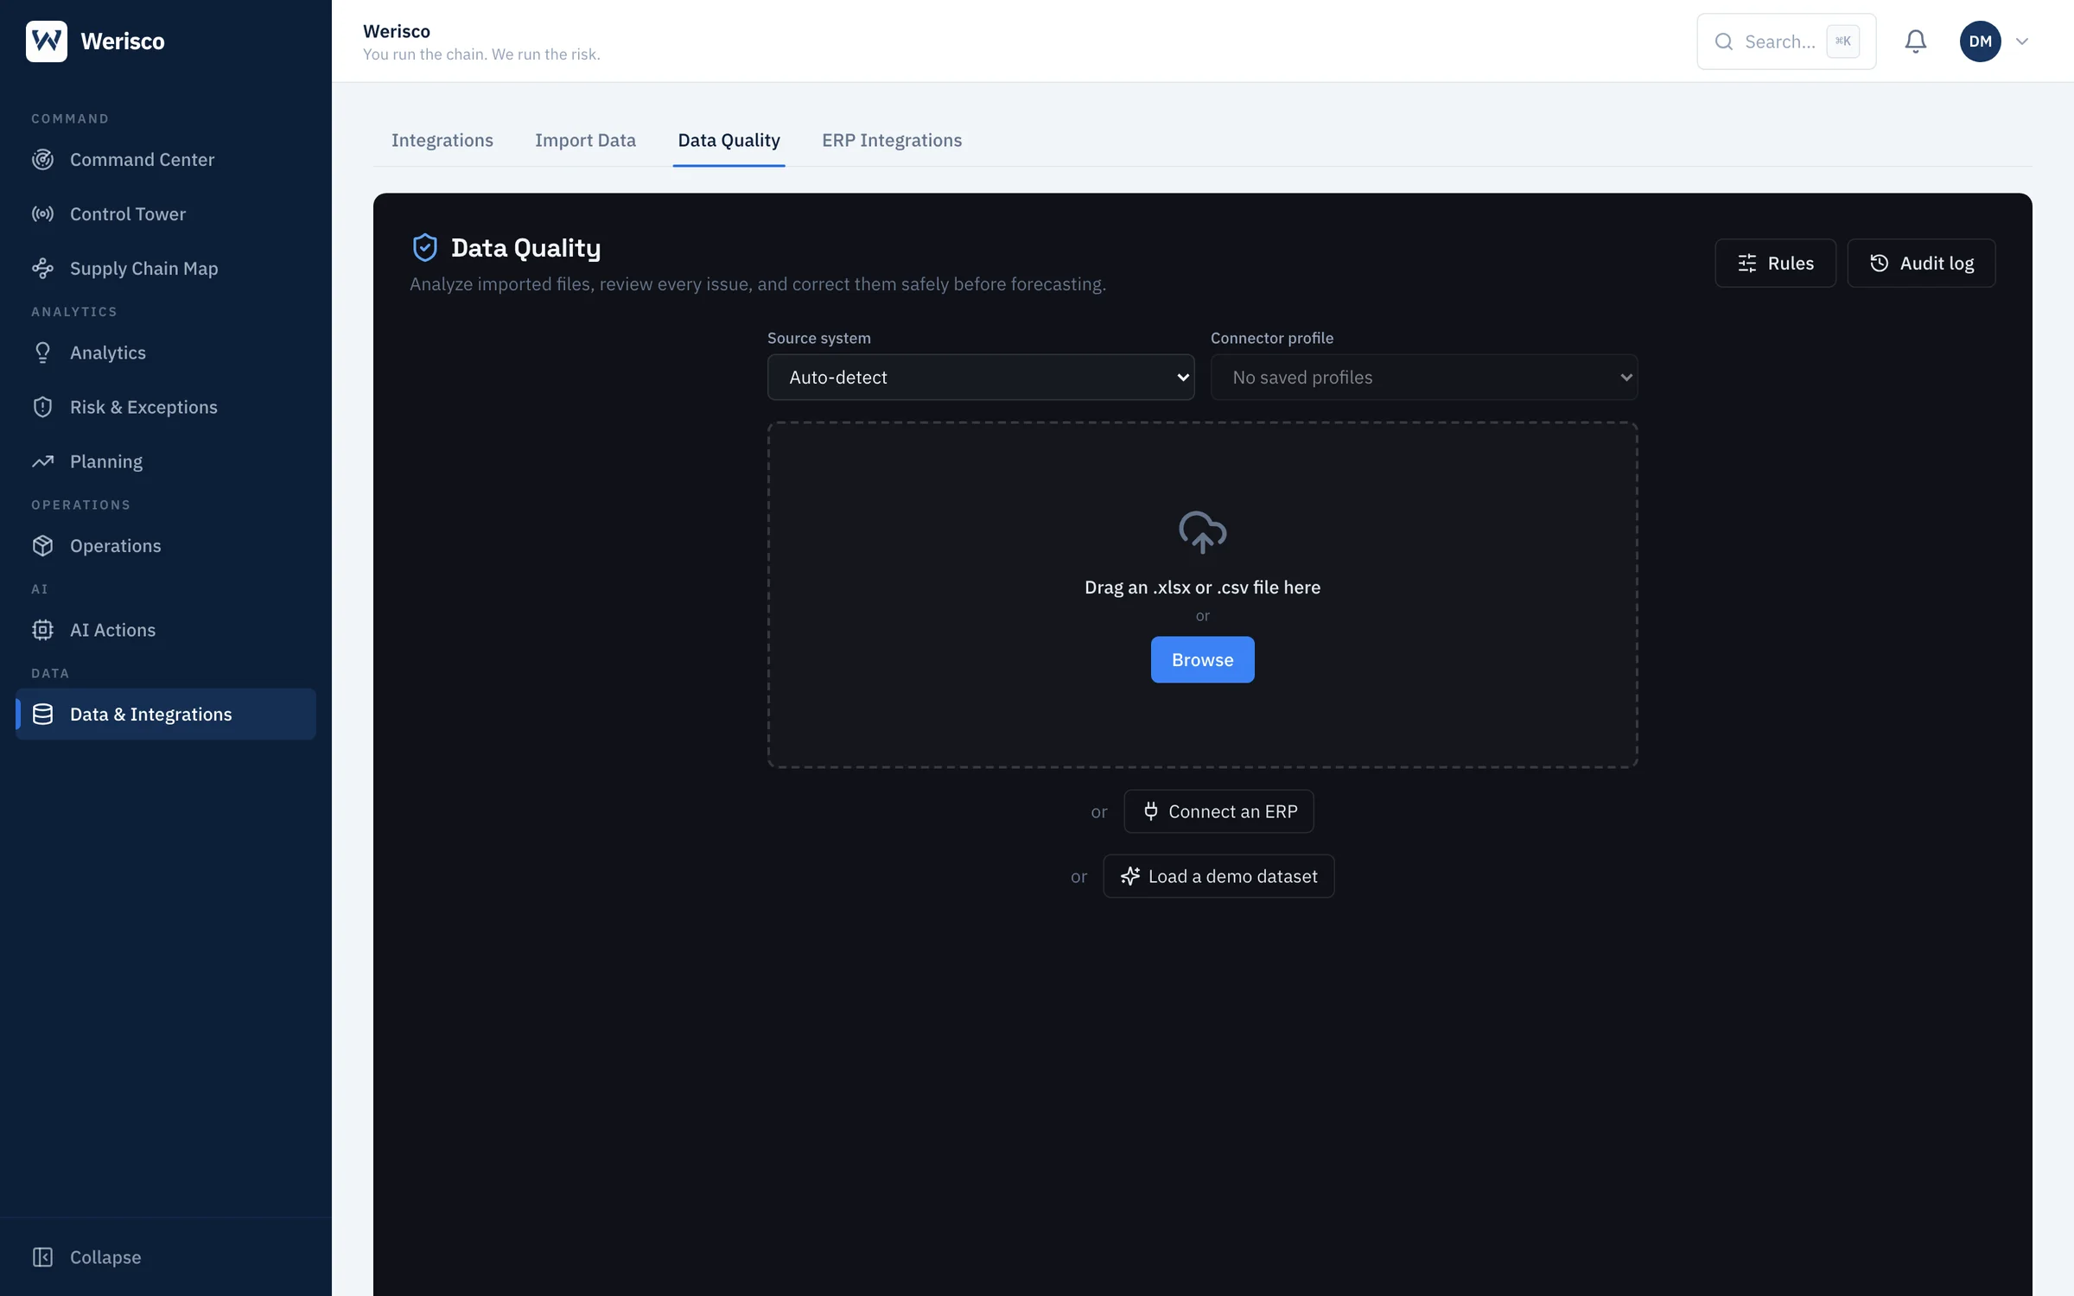Open the ERP Integrations tab
This screenshot has width=2074, height=1296.
coord(892,140)
